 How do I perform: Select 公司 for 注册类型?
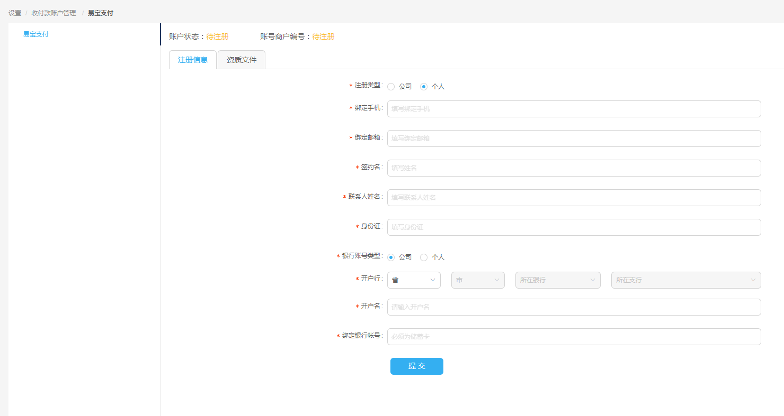[x=391, y=87]
